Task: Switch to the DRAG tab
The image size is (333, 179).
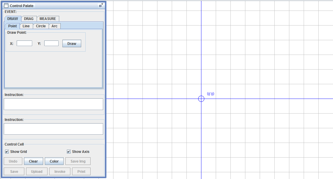Action: click(29, 19)
